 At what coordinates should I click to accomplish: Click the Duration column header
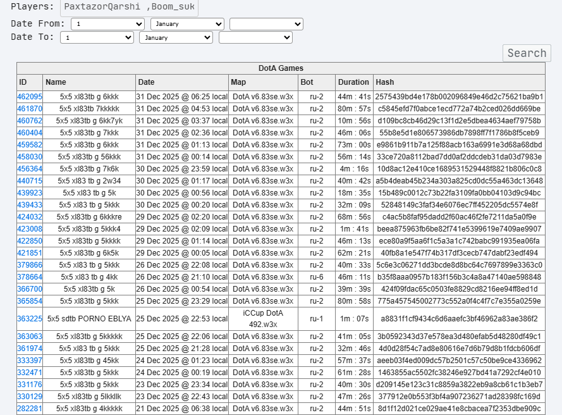[355, 82]
